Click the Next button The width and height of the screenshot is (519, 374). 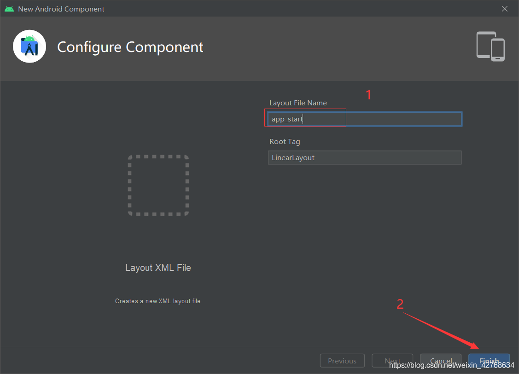(x=392, y=361)
